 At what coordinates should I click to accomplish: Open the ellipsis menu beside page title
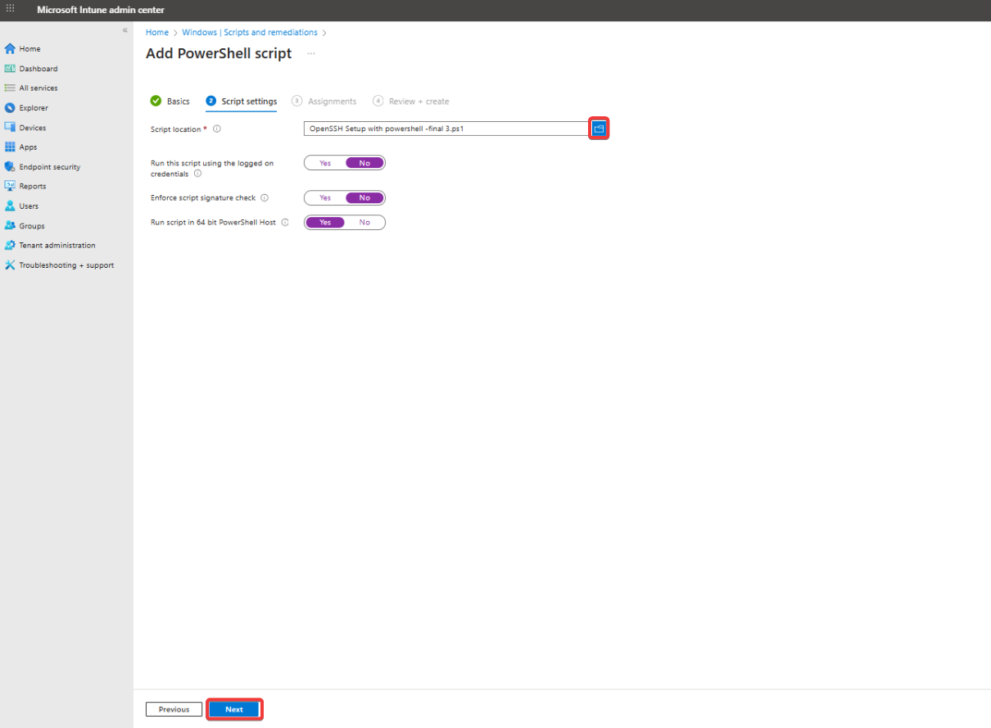pos(311,54)
